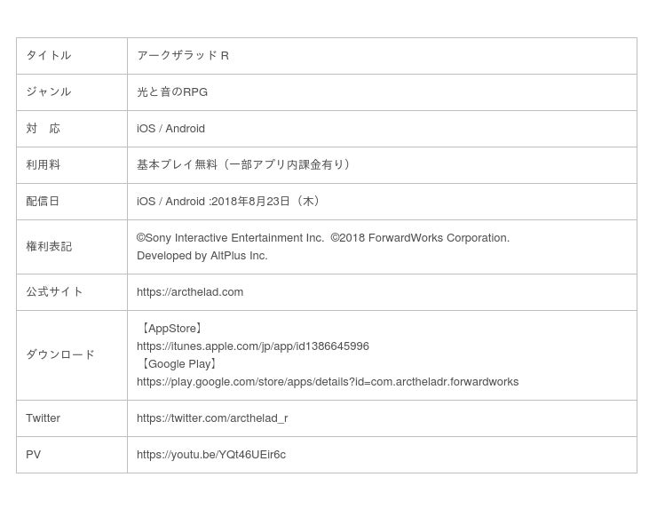Open the youtu.be PV video link
Viewport: 657px width, 509px height.
pos(210,455)
